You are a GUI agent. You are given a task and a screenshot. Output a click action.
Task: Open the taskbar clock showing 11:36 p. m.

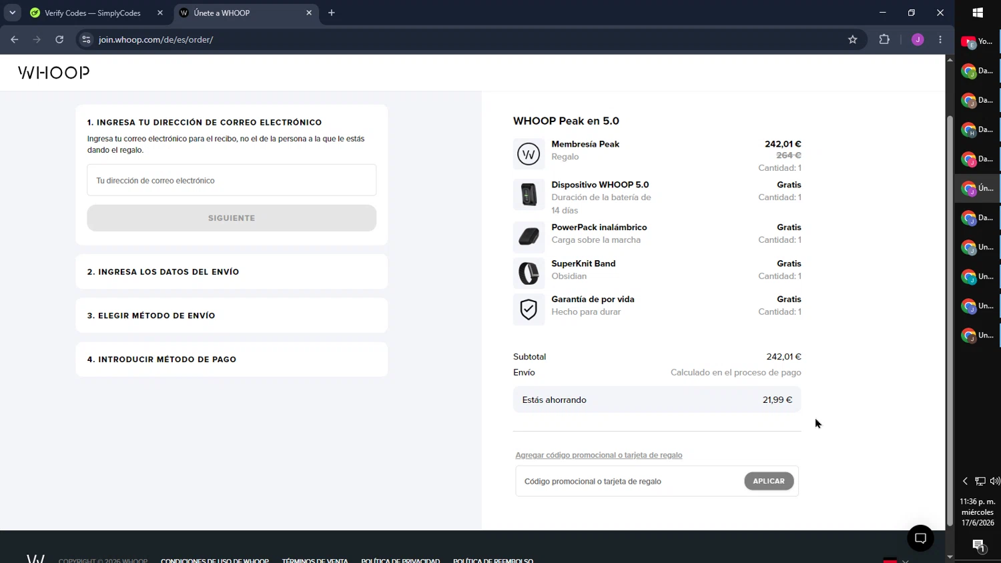coord(978,512)
